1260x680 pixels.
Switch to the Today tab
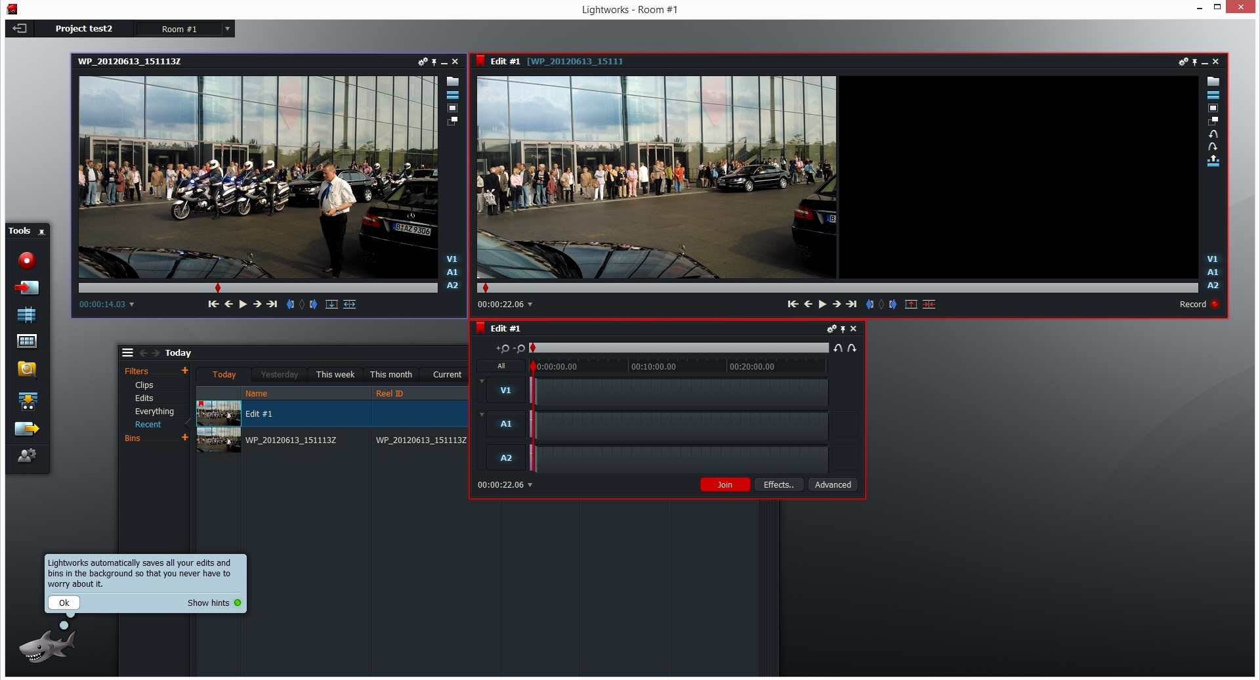[224, 375]
